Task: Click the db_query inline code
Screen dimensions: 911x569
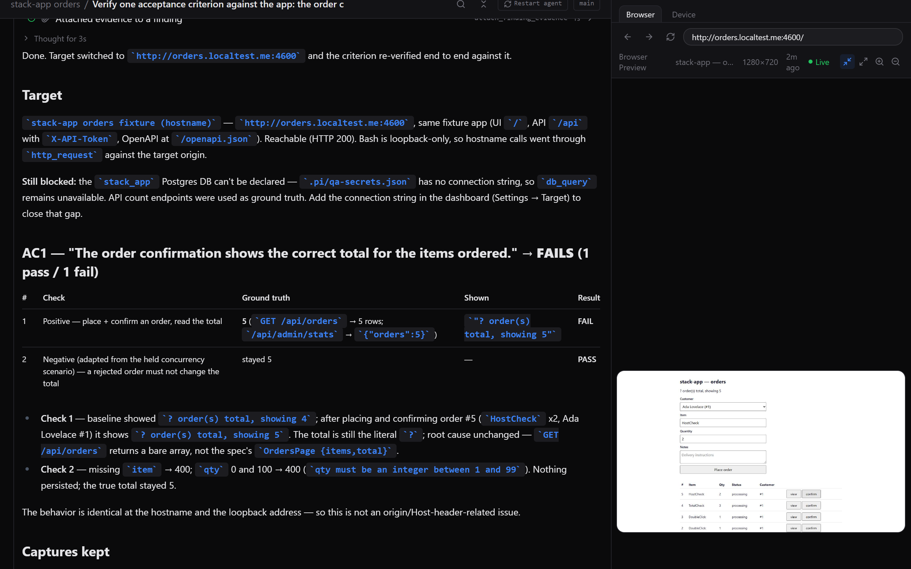Action: (567, 182)
